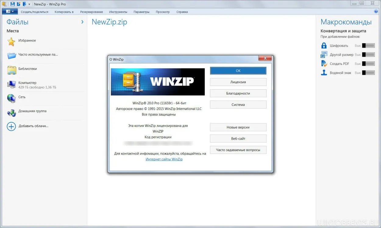Expand the Файлы panel chevron
The image size is (381, 228).
click(82, 22)
